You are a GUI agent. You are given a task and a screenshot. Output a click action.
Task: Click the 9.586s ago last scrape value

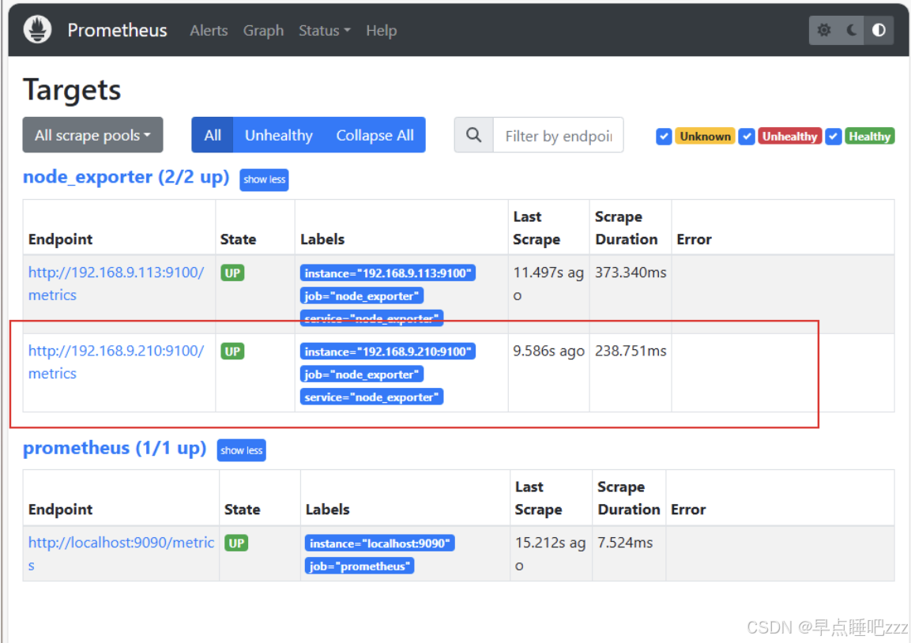tap(548, 351)
